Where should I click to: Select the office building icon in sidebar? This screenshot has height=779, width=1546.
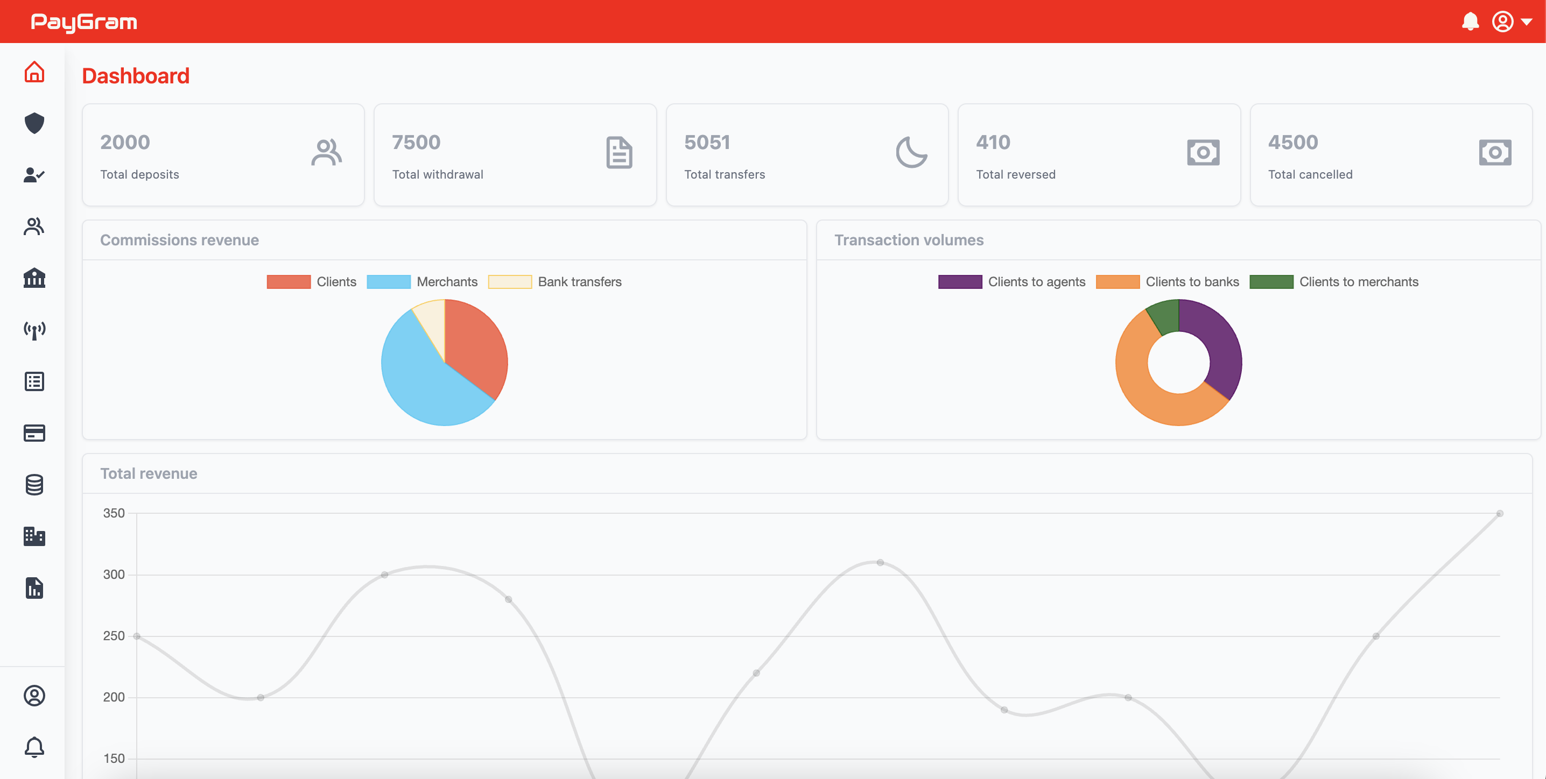[x=34, y=536]
